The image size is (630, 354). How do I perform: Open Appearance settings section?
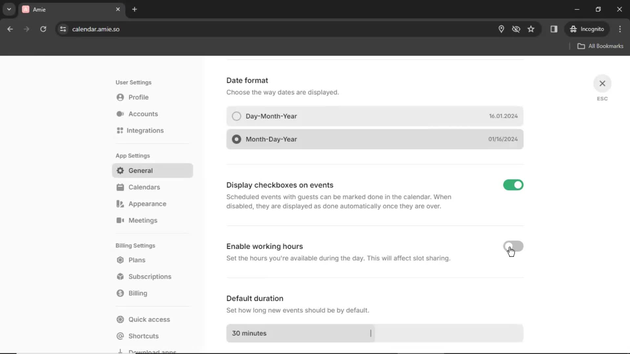pyautogui.click(x=148, y=204)
